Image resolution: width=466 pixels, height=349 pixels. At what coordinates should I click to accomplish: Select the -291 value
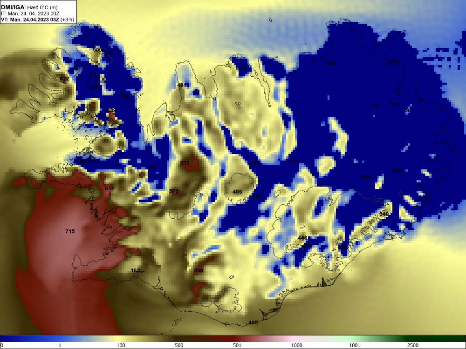(x=255, y=197)
